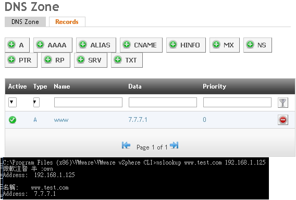This screenshot has height=200, width=296.
Task: Add a new TXT record
Action: [127, 60]
